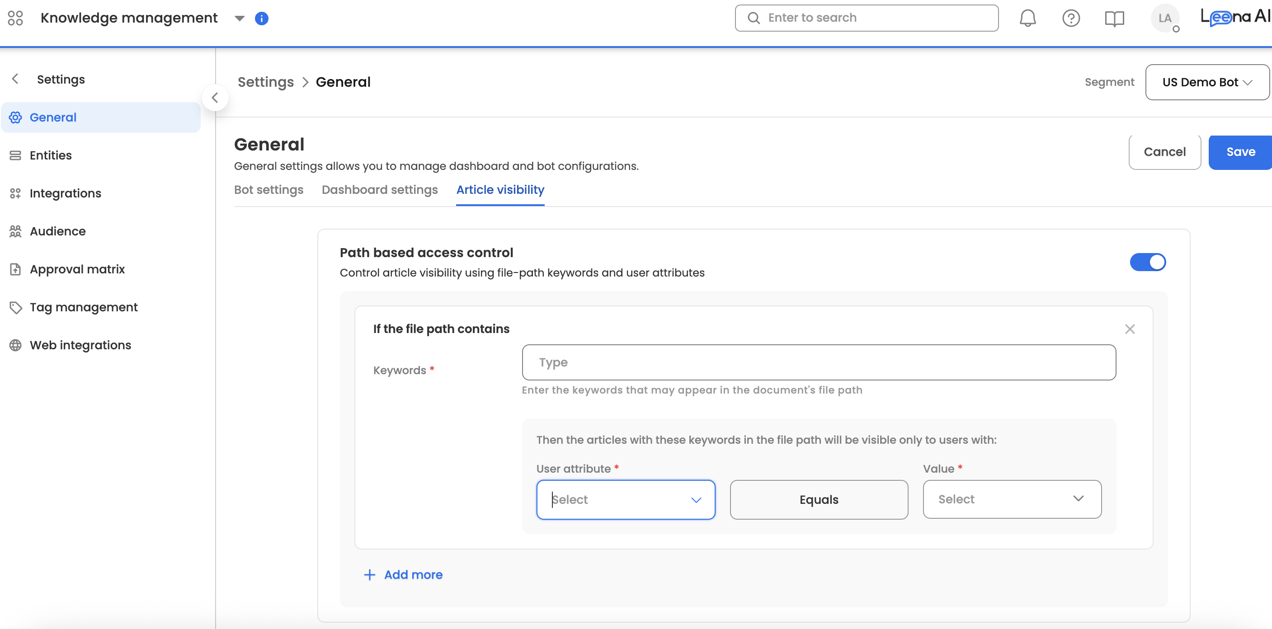Open the Value select dropdown

[x=1011, y=499]
